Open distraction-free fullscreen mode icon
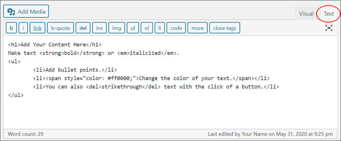The image size is (341, 141). coord(329,28)
